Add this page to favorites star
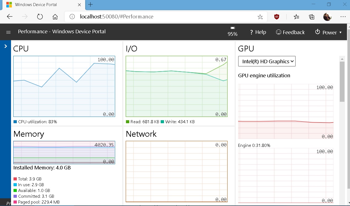350x206 pixels. [260, 17]
